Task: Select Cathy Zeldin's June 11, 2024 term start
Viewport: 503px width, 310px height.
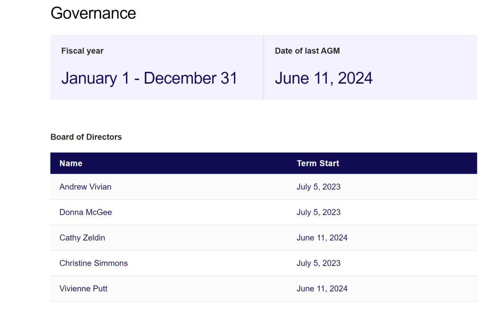Action: coord(322,238)
